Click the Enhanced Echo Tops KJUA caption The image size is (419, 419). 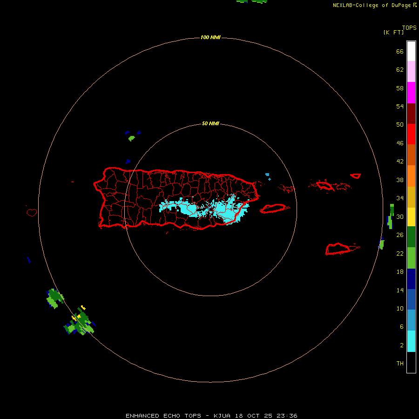[211, 416]
